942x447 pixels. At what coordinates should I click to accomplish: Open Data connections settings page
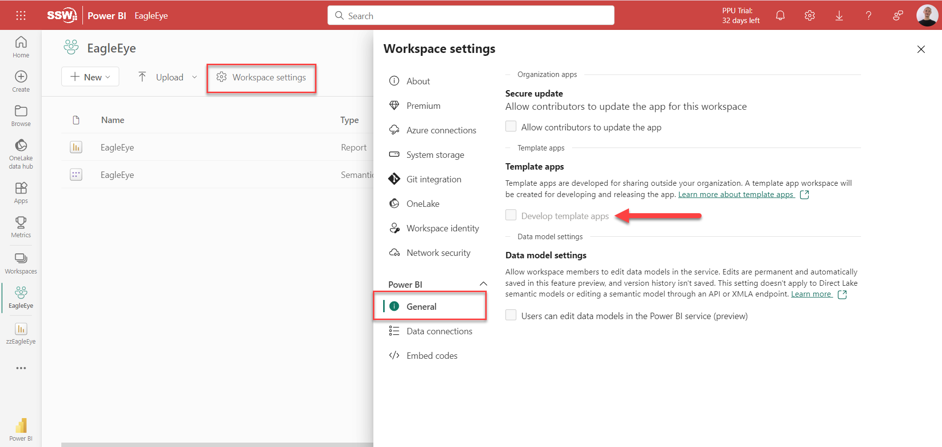click(439, 331)
